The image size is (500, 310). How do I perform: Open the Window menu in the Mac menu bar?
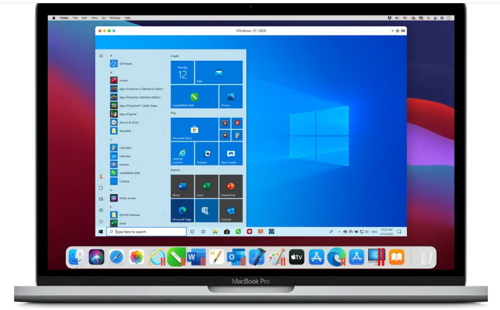tap(115, 18)
